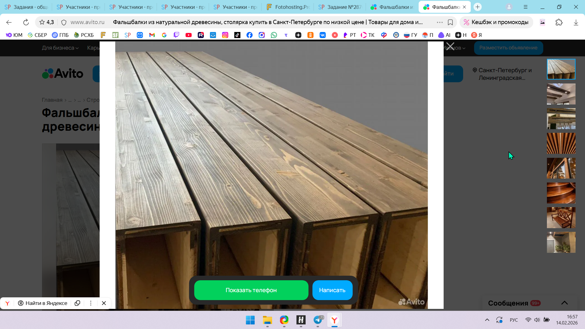Open the WhatsApp bookmark icon
Screen dimensions: 585x329
pyautogui.click(x=274, y=35)
